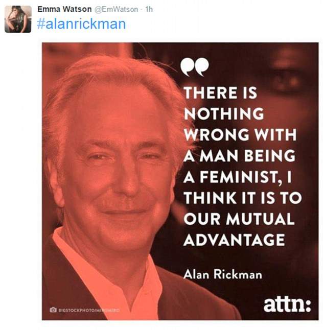Click the word NOTHING in quote
This screenshot has width=324, height=330.
[x=224, y=113]
